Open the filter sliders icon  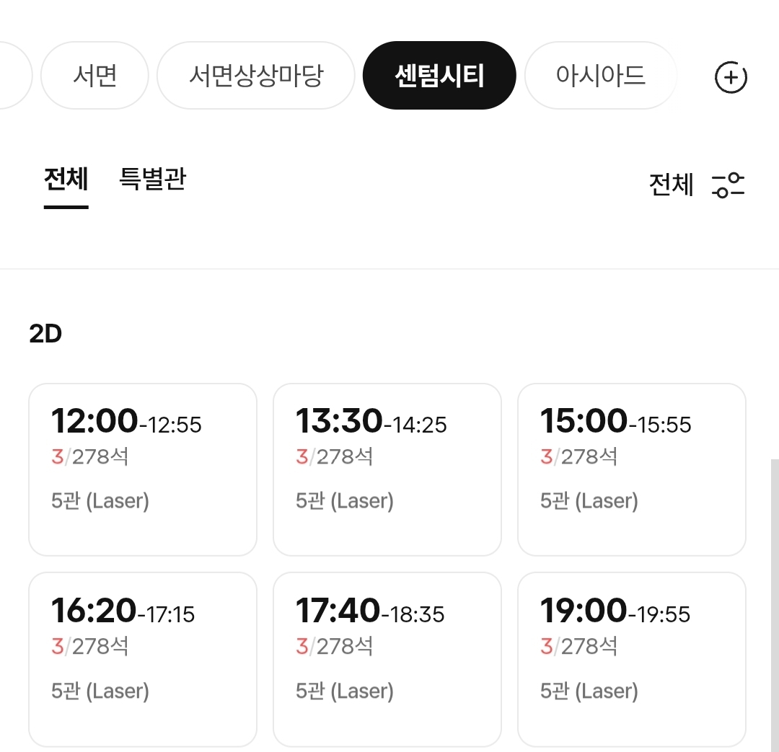click(x=728, y=185)
